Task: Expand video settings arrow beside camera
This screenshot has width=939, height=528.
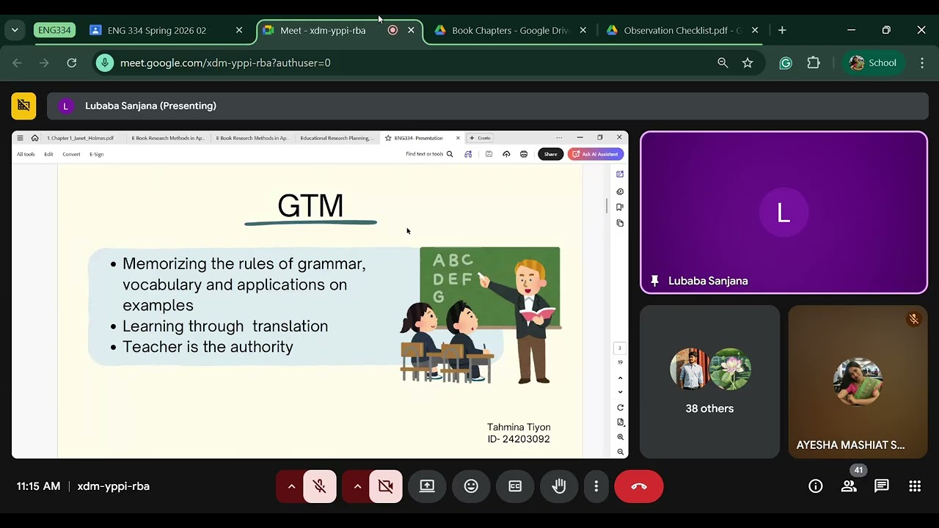Action: (357, 486)
